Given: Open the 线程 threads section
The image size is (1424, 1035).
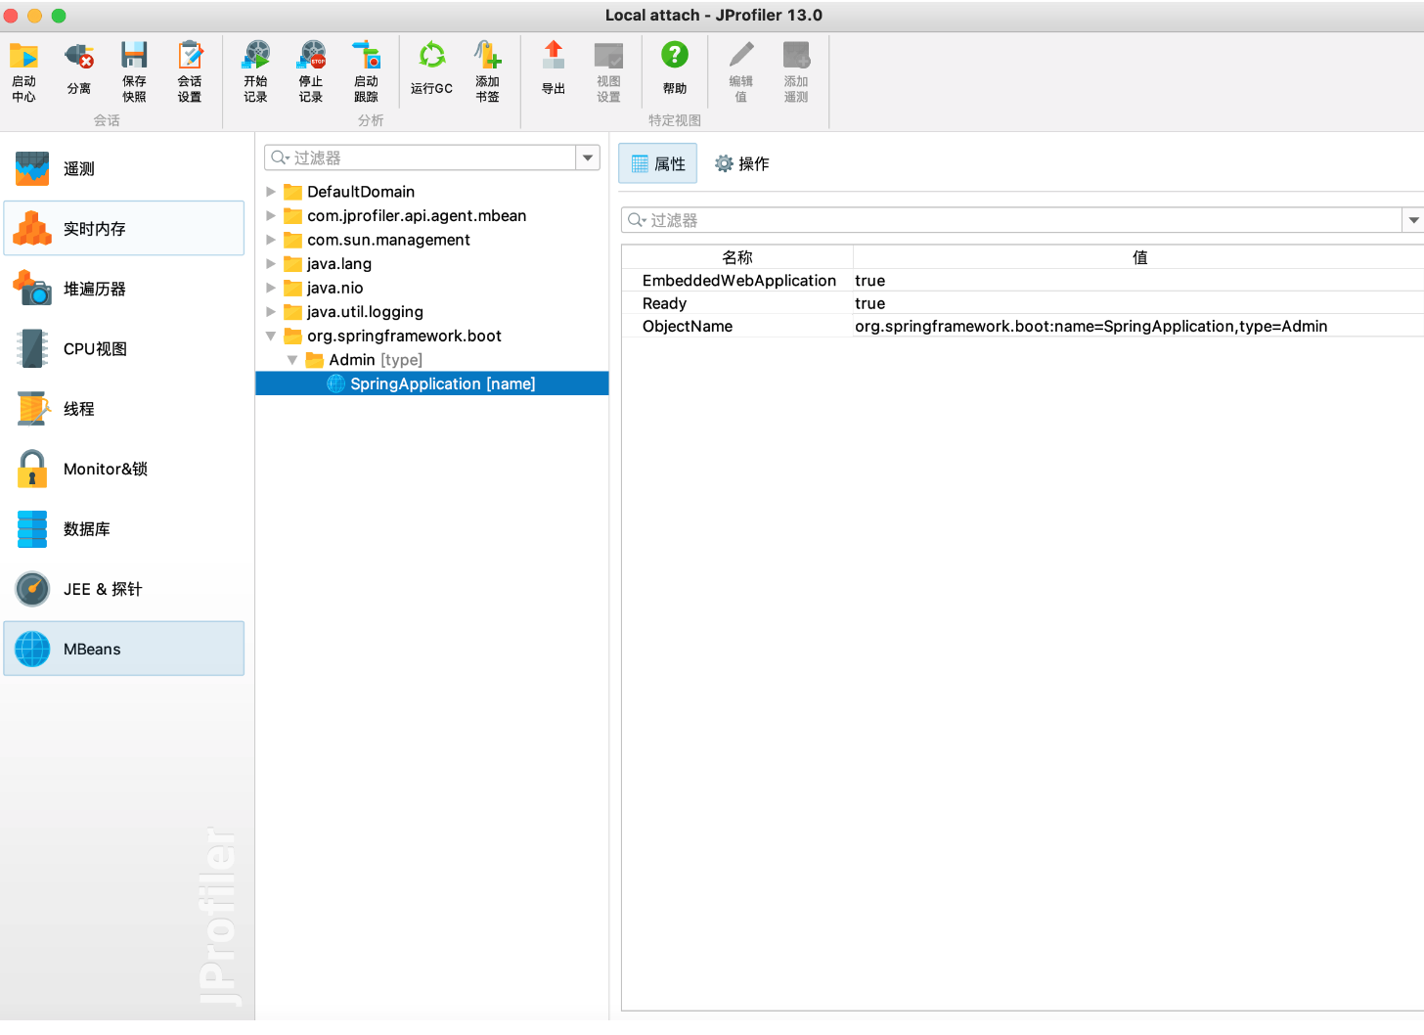Looking at the screenshot, I should [124, 409].
